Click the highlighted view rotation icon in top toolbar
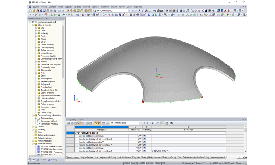This screenshot has width=275, height=165. [174, 11]
